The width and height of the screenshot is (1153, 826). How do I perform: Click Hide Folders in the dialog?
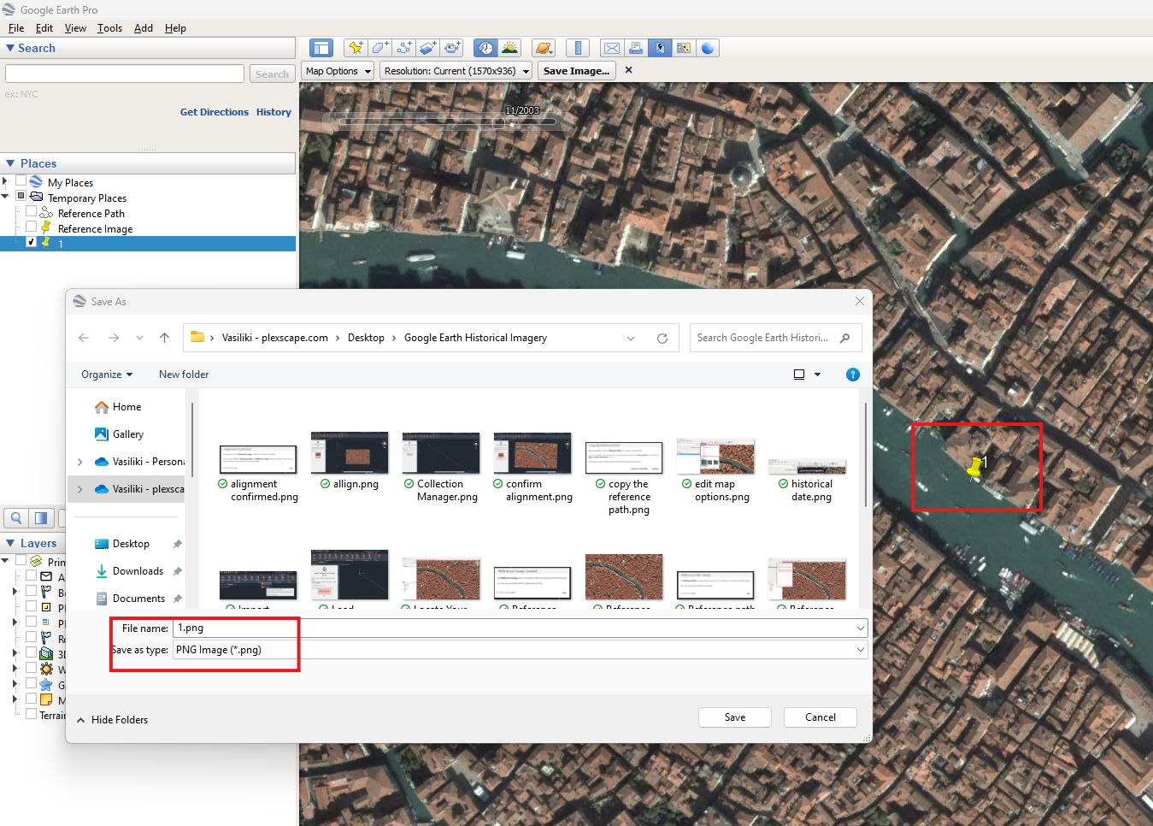pos(112,720)
